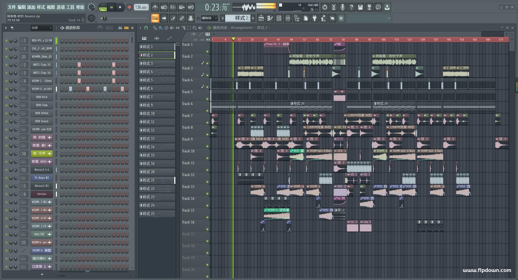Enable wait for input before playing
This screenshot has width=518, height=280.
click(x=164, y=7)
